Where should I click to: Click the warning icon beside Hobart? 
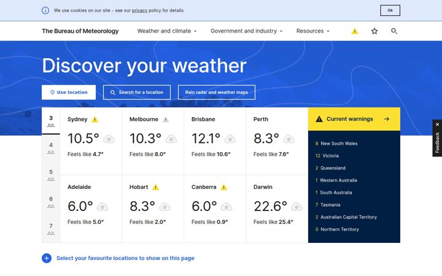pyautogui.click(x=155, y=187)
